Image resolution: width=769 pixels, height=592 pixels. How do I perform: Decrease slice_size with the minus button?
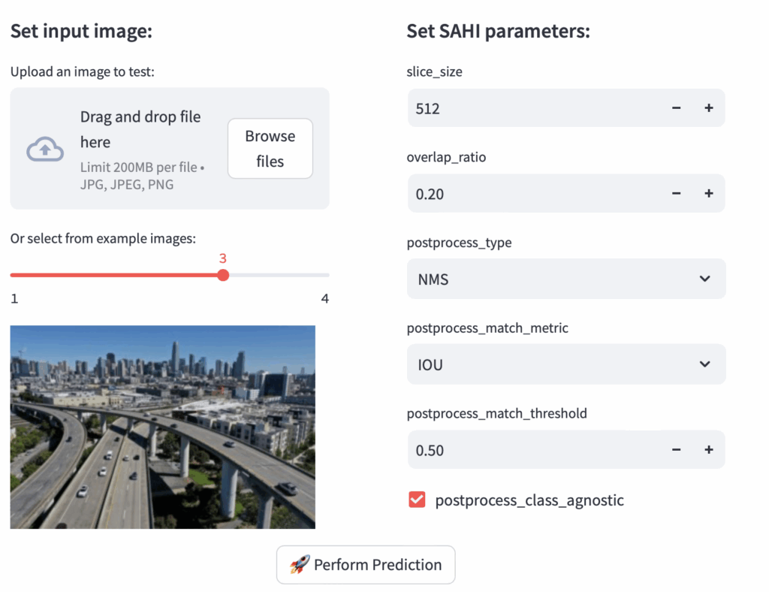(676, 108)
